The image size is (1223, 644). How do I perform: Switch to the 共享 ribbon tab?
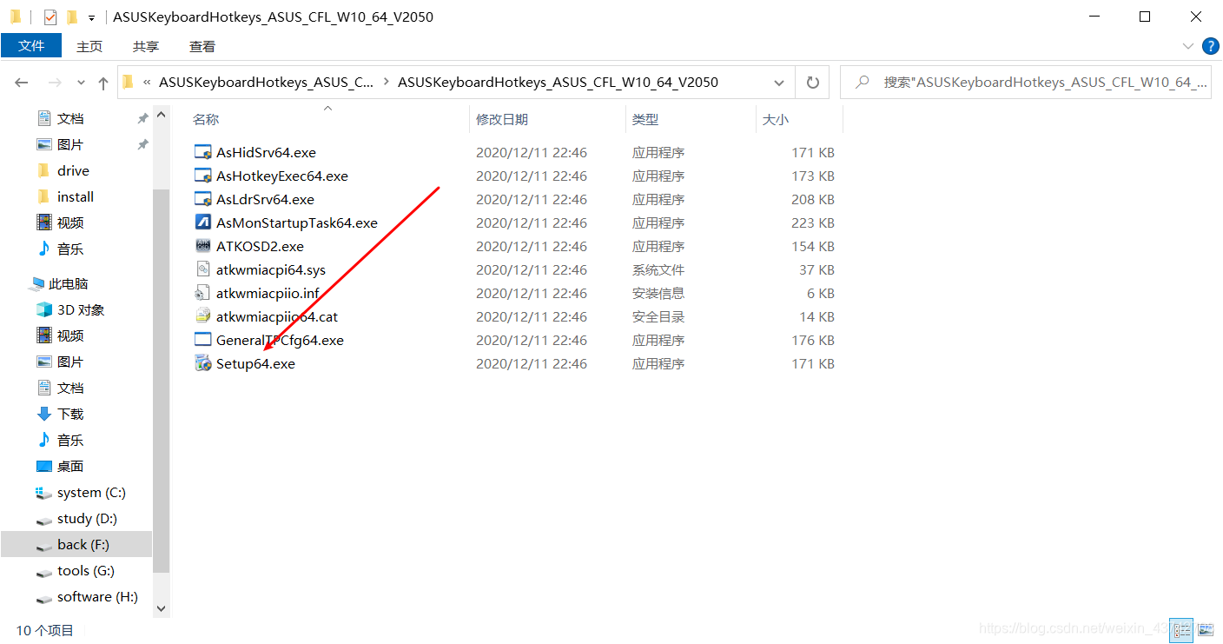(146, 46)
